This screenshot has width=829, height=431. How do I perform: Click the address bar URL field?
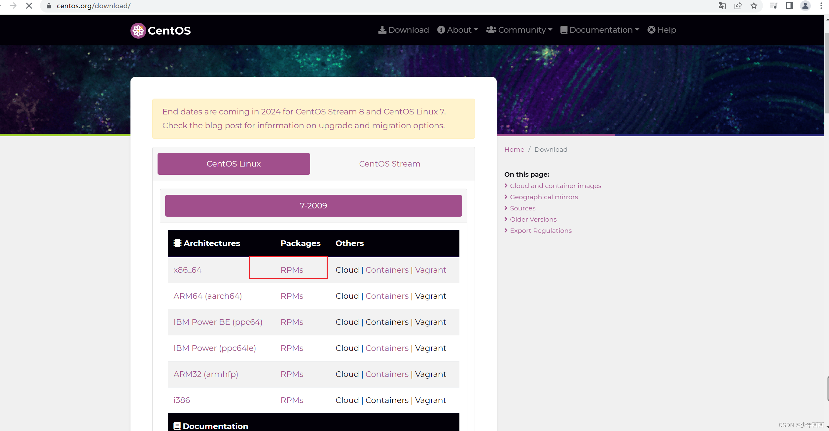pyautogui.click(x=231, y=6)
